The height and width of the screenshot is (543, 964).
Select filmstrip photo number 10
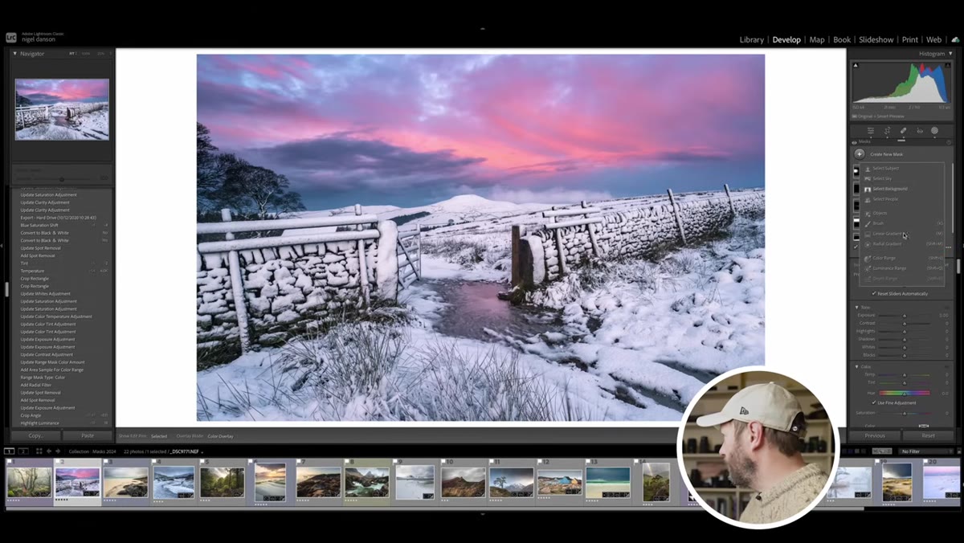coord(464,483)
